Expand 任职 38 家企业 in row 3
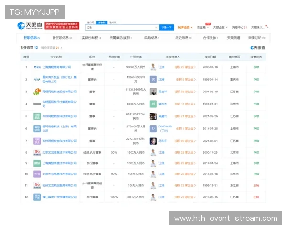The image size is (287, 230). (185, 92)
